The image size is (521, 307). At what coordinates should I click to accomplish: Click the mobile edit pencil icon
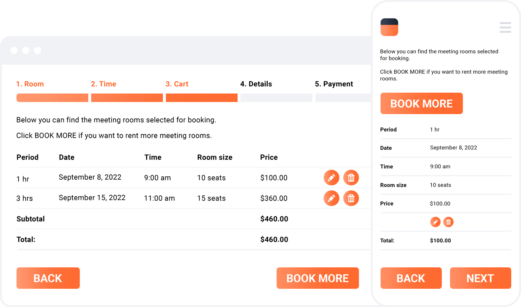[435, 222]
